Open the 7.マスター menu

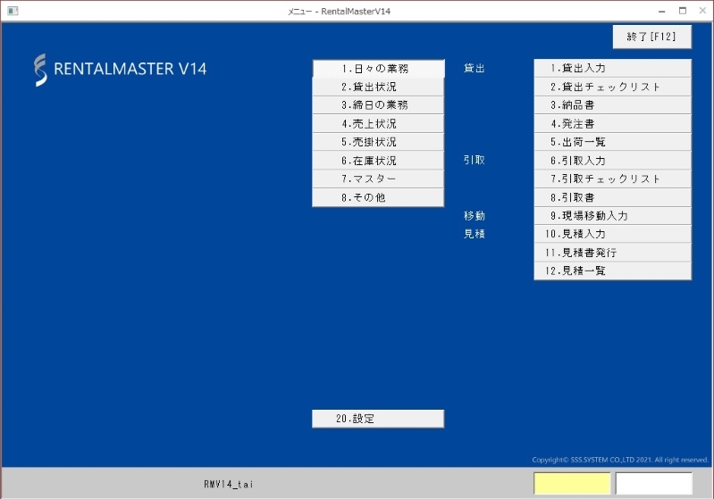pyautogui.click(x=378, y=179)
